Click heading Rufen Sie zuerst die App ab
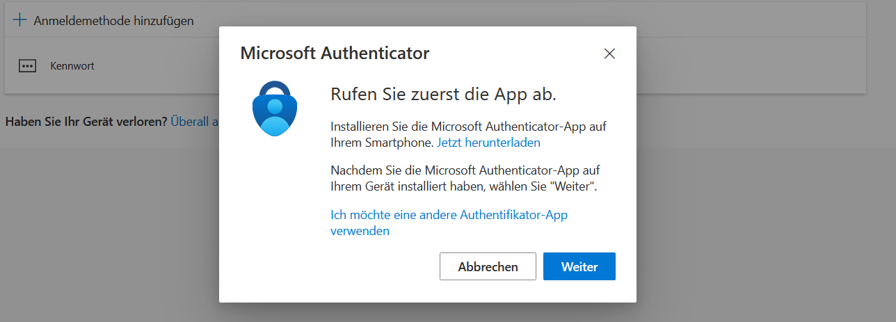 click(444, 94)
